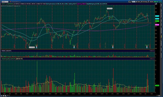Click the GOOG symbol input field
This screenshot has width=163, height=97.
pos(5,2)
